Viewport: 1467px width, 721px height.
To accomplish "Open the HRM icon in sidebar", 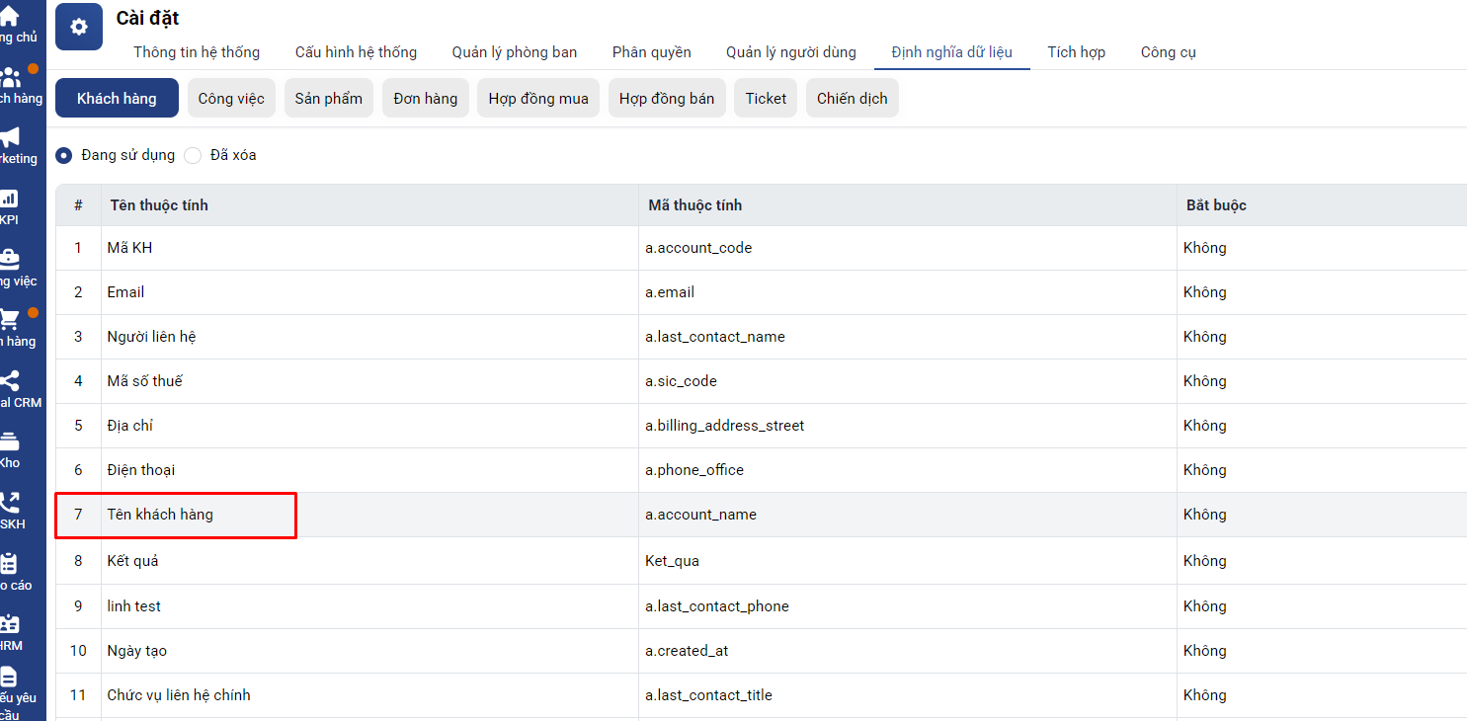I will [10, 624].
